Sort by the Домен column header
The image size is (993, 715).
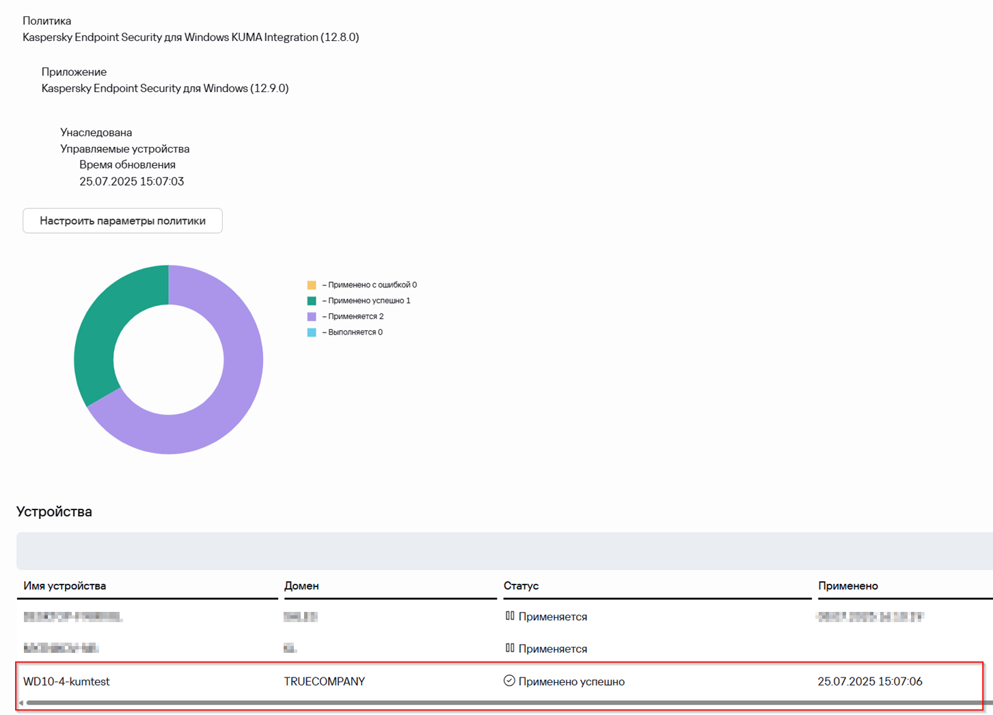point(301,586)
